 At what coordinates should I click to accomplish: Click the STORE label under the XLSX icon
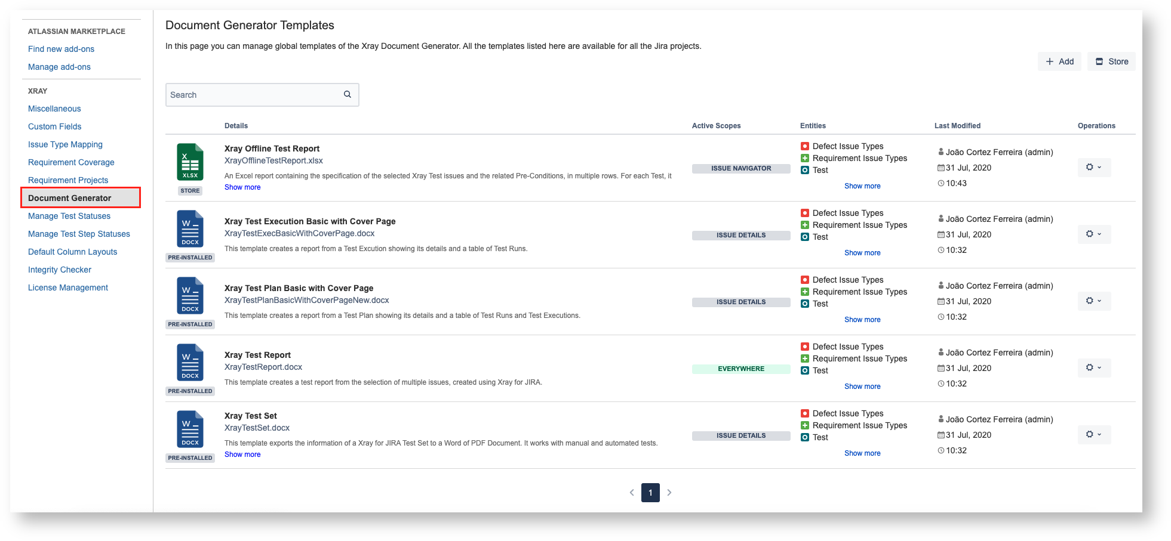(x=190, y=191)
